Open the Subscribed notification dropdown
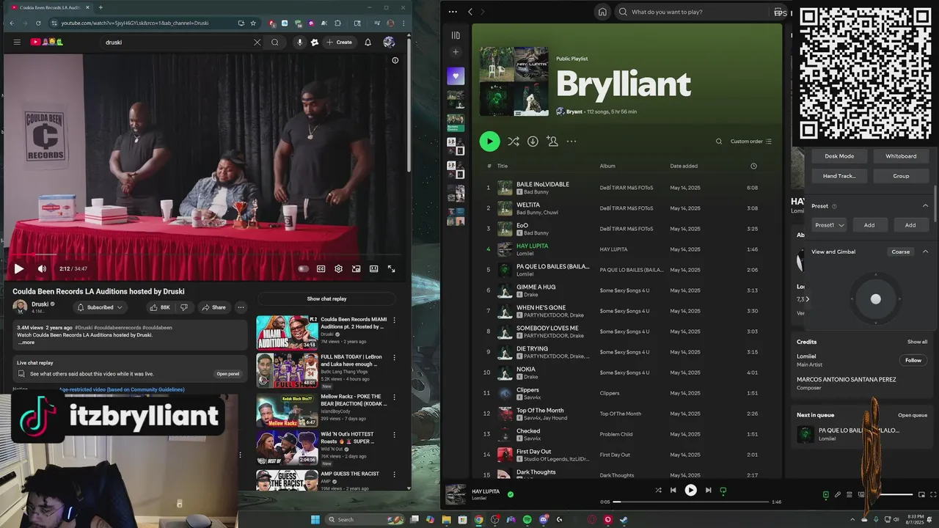The height and width of the screenshot is (528, 939). pos(100,307)
